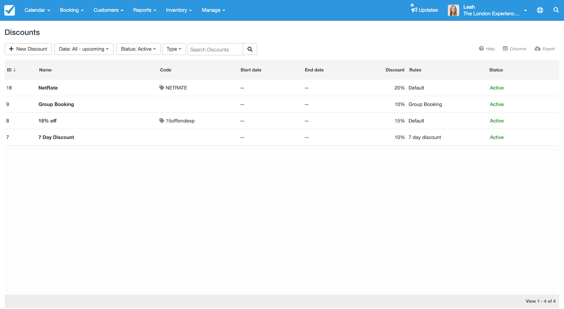564x309 pixels.
Task: Click the '7 day discount' rules cell
Action: coord(425,137)
